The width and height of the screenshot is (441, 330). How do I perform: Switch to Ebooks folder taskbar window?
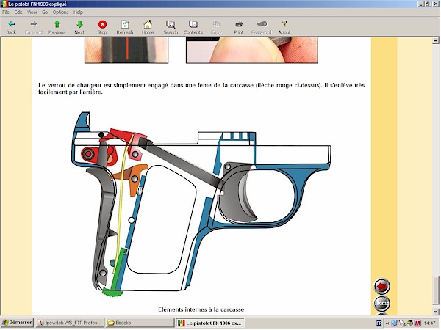(x=140, y=323)
